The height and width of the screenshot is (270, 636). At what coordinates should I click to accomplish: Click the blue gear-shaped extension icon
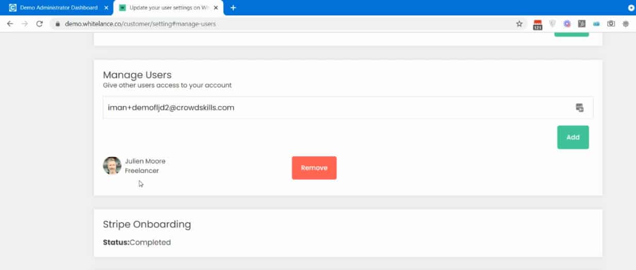pos(567,24)
